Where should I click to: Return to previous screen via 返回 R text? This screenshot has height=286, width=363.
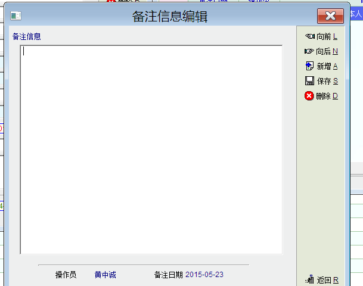[327, 280]
